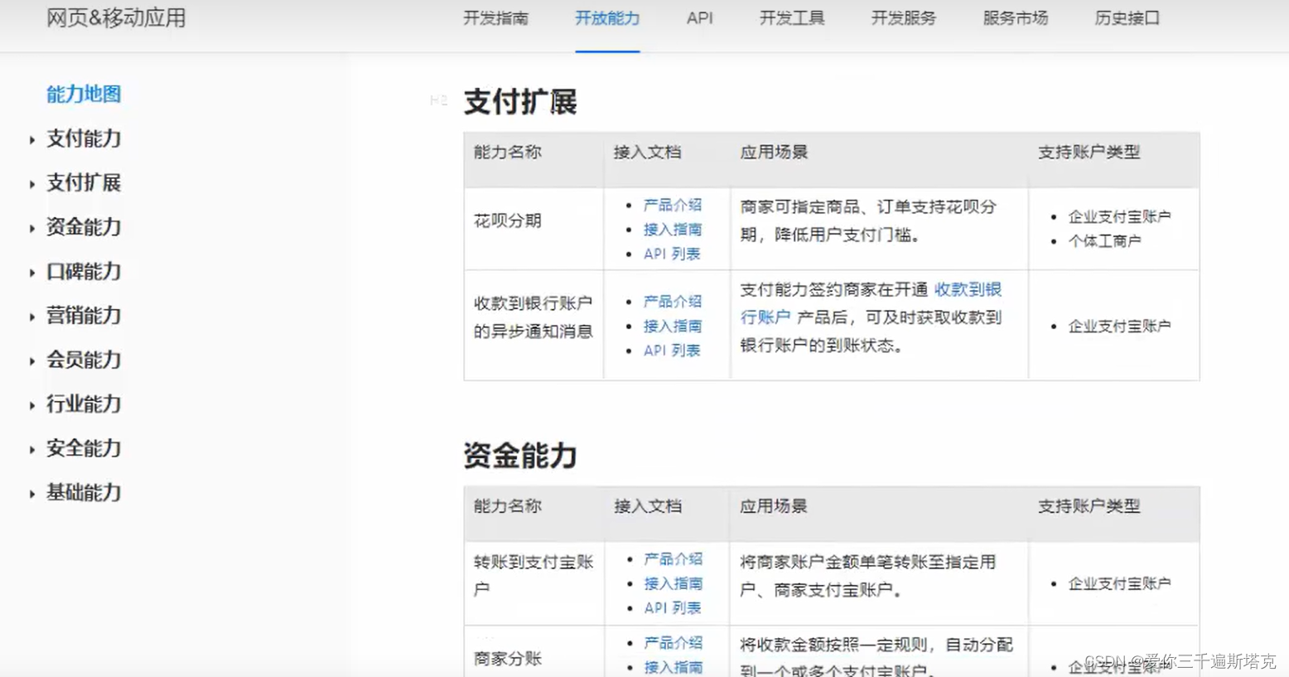Expand the 行业能力 arrow in sidebar

(x=31, y=406)
